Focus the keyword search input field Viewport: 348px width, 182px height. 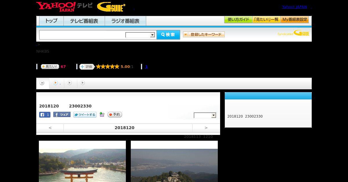click(x=82, y=35)
